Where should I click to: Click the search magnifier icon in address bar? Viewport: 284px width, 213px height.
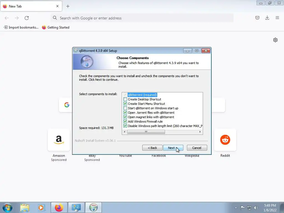coord(55,18)
